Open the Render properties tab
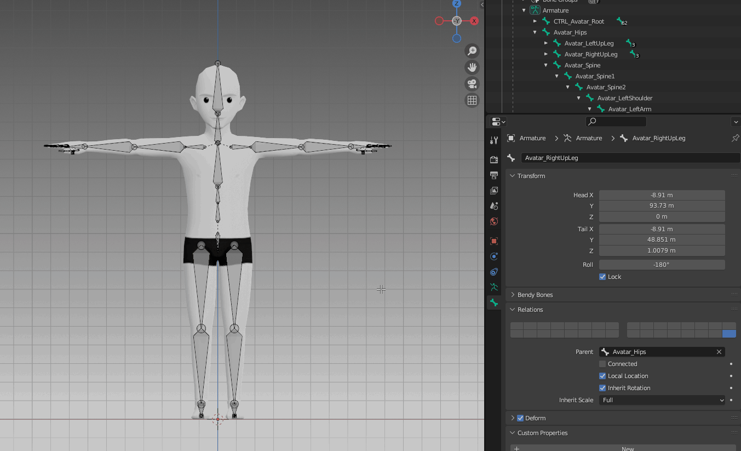 [494, 159]
